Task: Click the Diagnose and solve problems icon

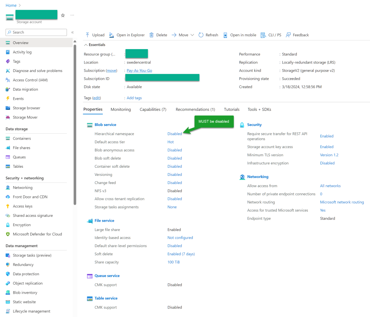Action: (8, 71)
